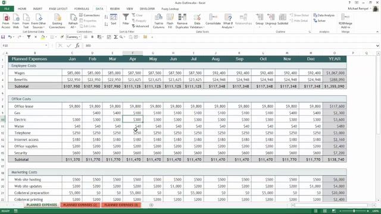The image size is (381, 214).
Task: Switch to the HOME tab
Action: point(22,9)
